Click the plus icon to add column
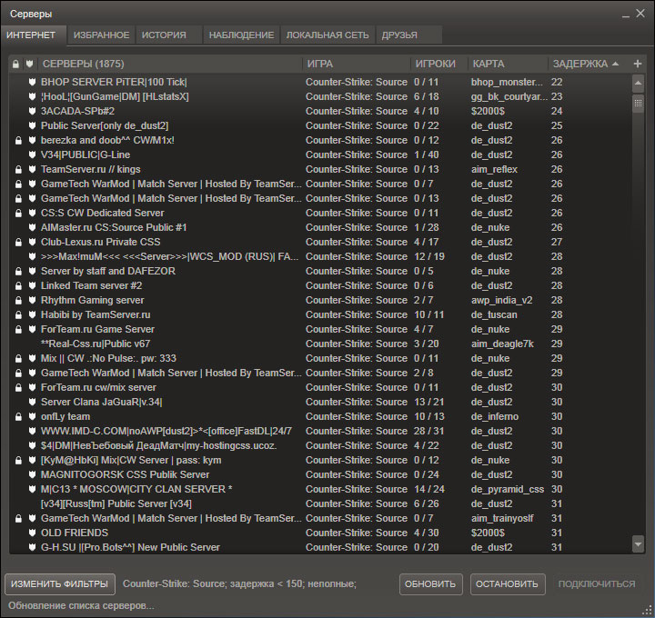The width and height of the screenshot is (655, 618). (x=638, y=64)
